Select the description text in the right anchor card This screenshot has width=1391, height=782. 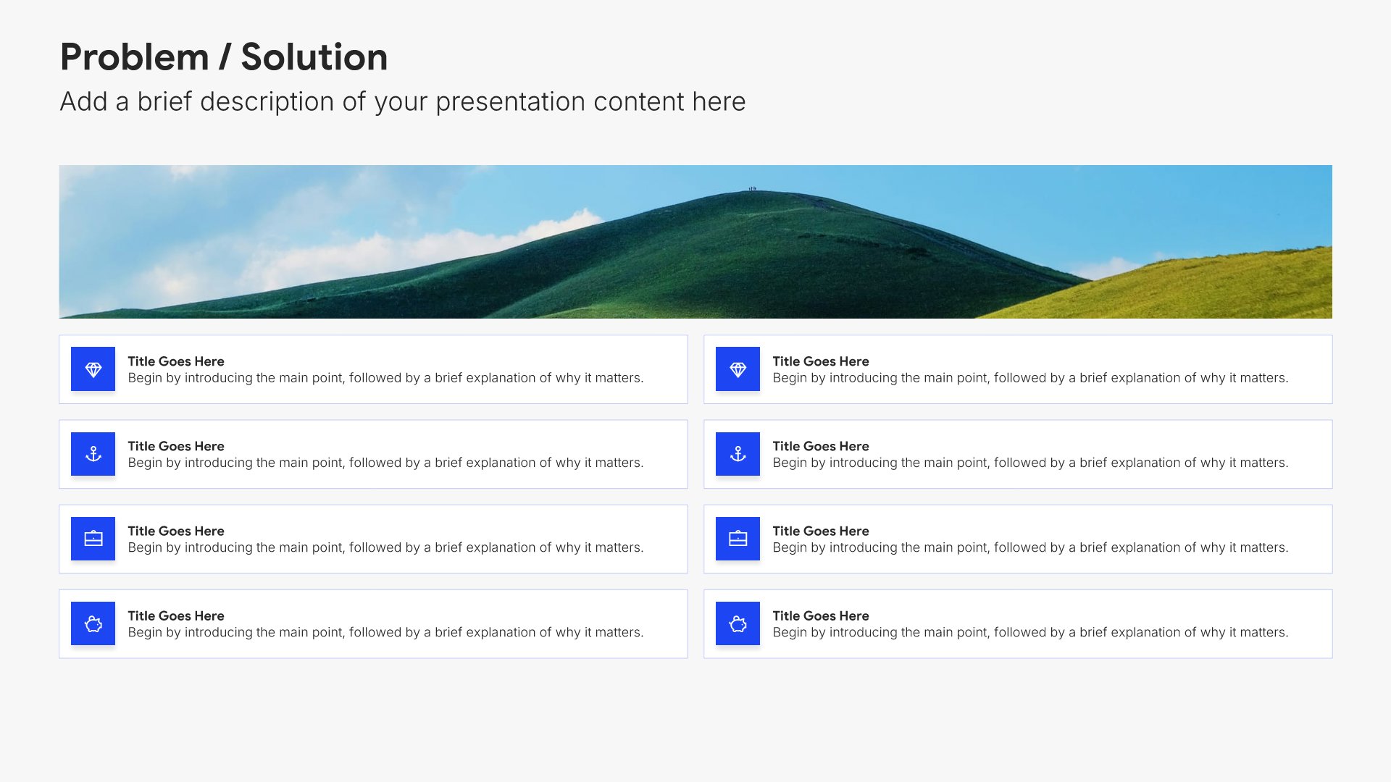pyautogui.click(x=1030, y=463)
